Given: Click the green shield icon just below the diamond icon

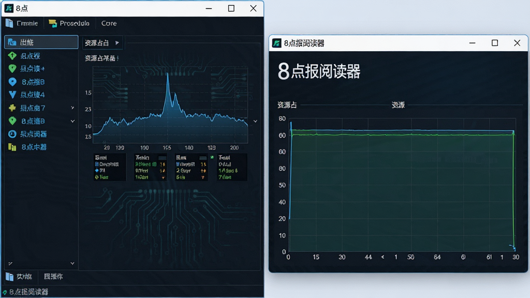Looking at the screenshot, I should click(x=12, y=69).
